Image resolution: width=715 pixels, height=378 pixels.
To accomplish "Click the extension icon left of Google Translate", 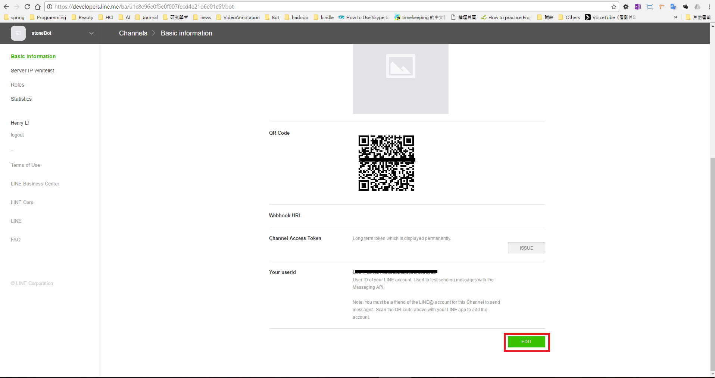I will click(662, 7).
